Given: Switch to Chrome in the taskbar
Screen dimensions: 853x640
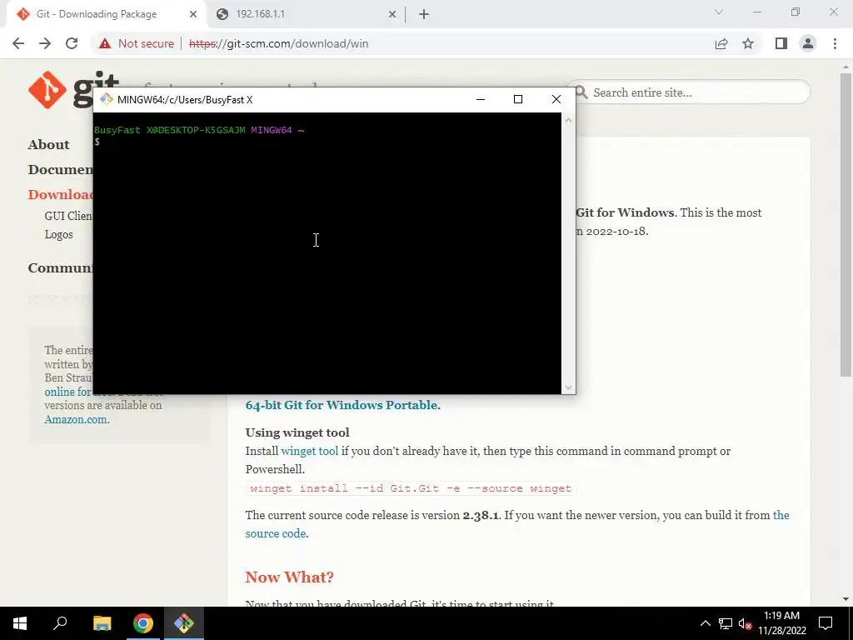Looking at the screenshot, I should coord(142,623).
